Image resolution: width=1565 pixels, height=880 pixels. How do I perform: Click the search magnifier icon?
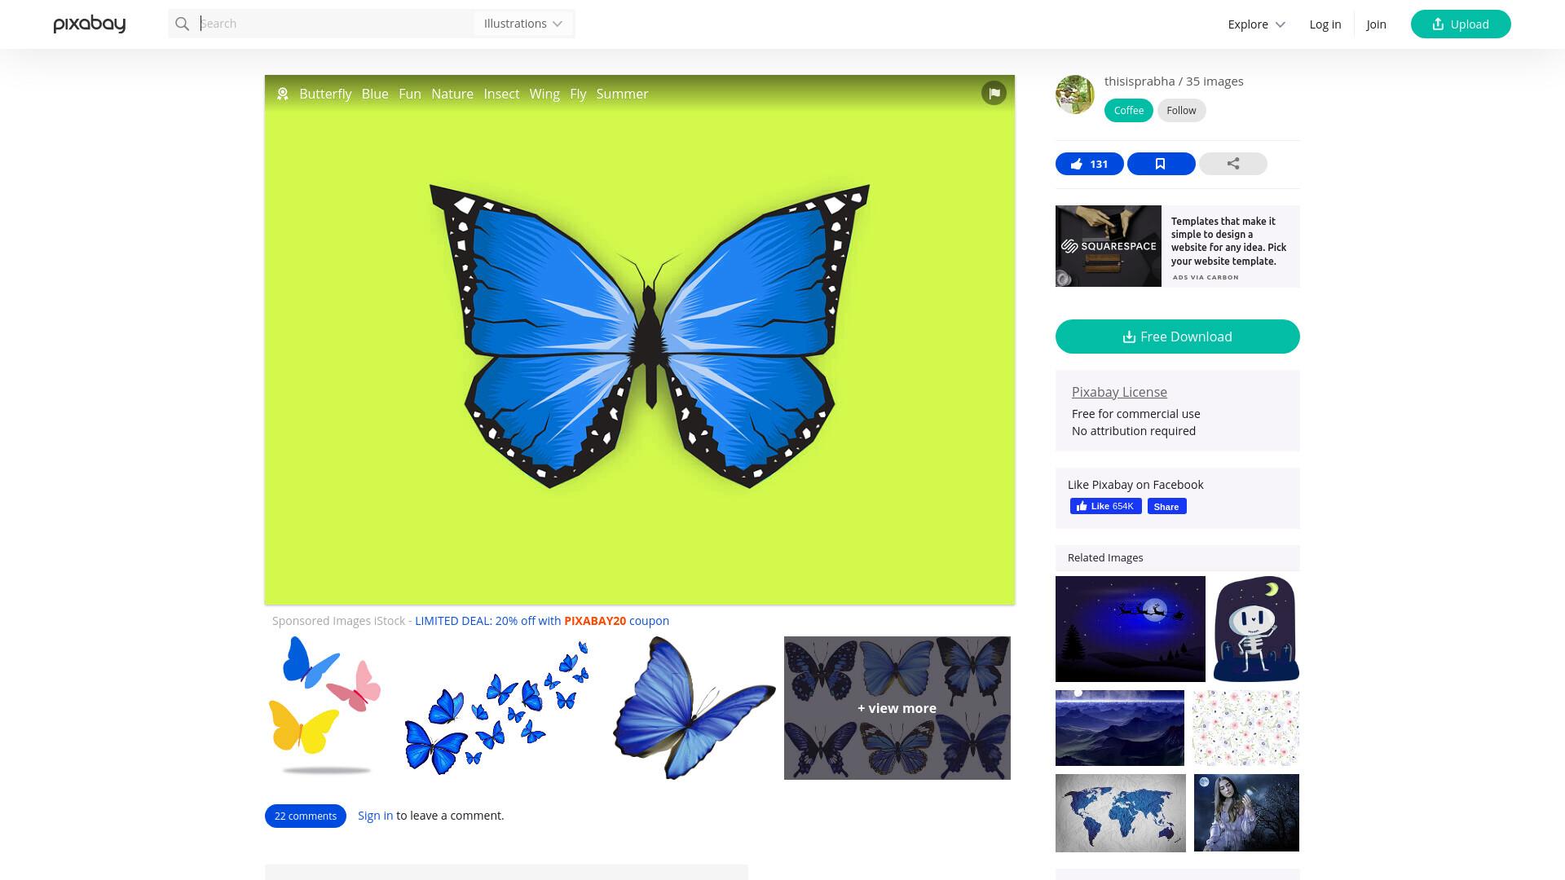[183, 24]
